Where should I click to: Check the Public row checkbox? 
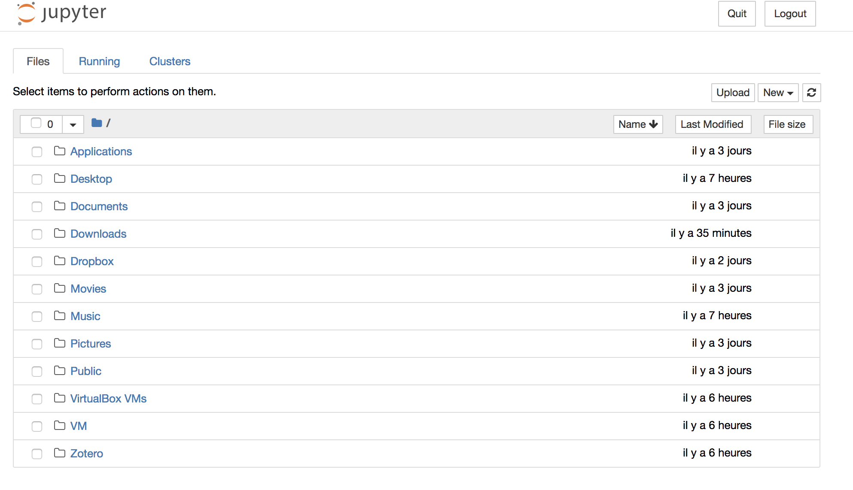37,372
